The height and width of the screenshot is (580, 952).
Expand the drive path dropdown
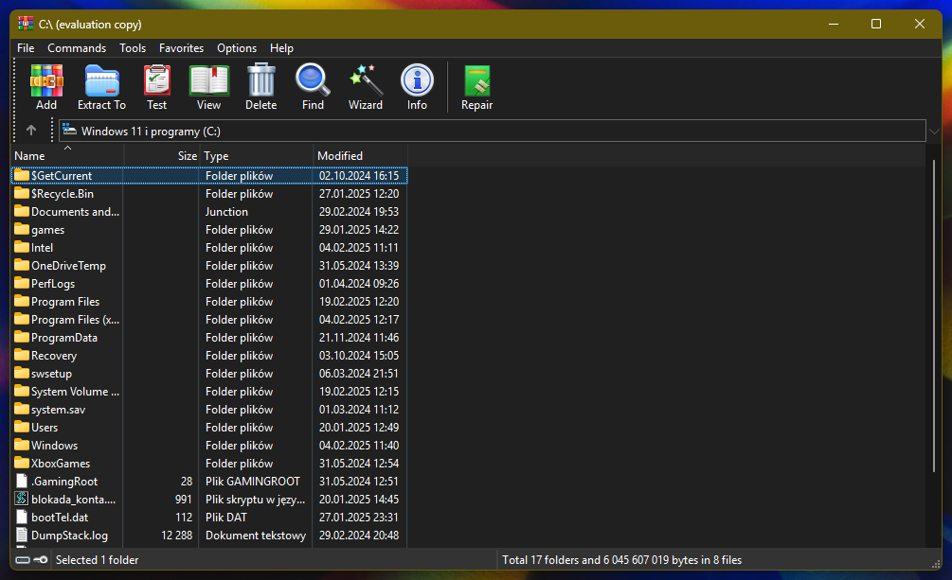(x=937, y=131)
